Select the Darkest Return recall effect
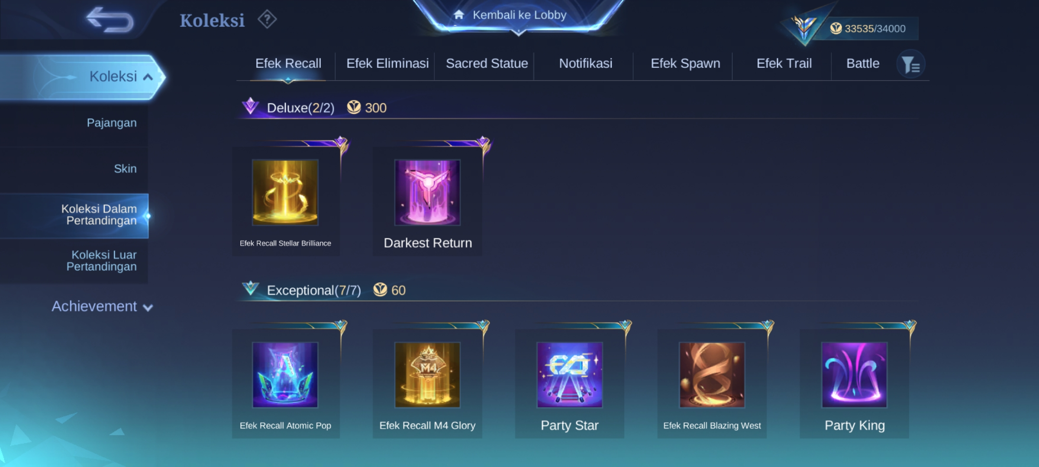 pos(427,192)
